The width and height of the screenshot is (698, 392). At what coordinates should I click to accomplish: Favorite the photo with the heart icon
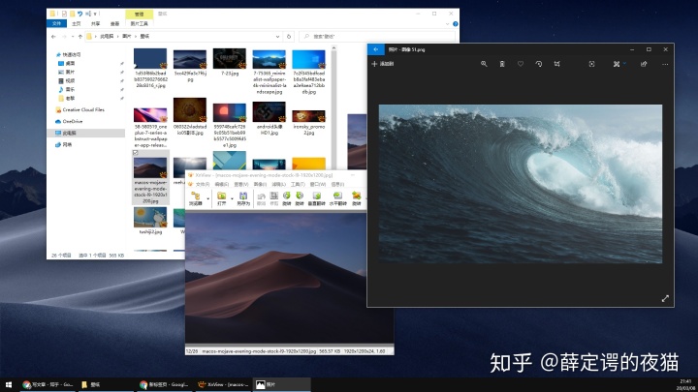(x=521, y=64)
